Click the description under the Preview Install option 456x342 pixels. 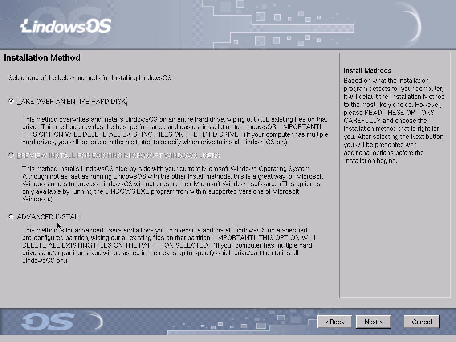(171, 184)
